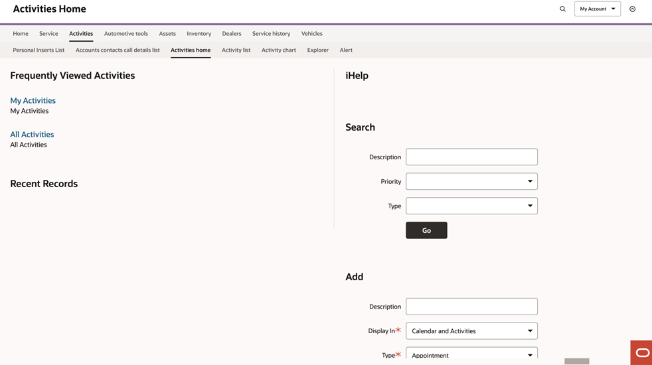The height and width of the screenshot is (365, 652).
Task: Switch to the Explorer subtab
Action: [x=317, y=50]
